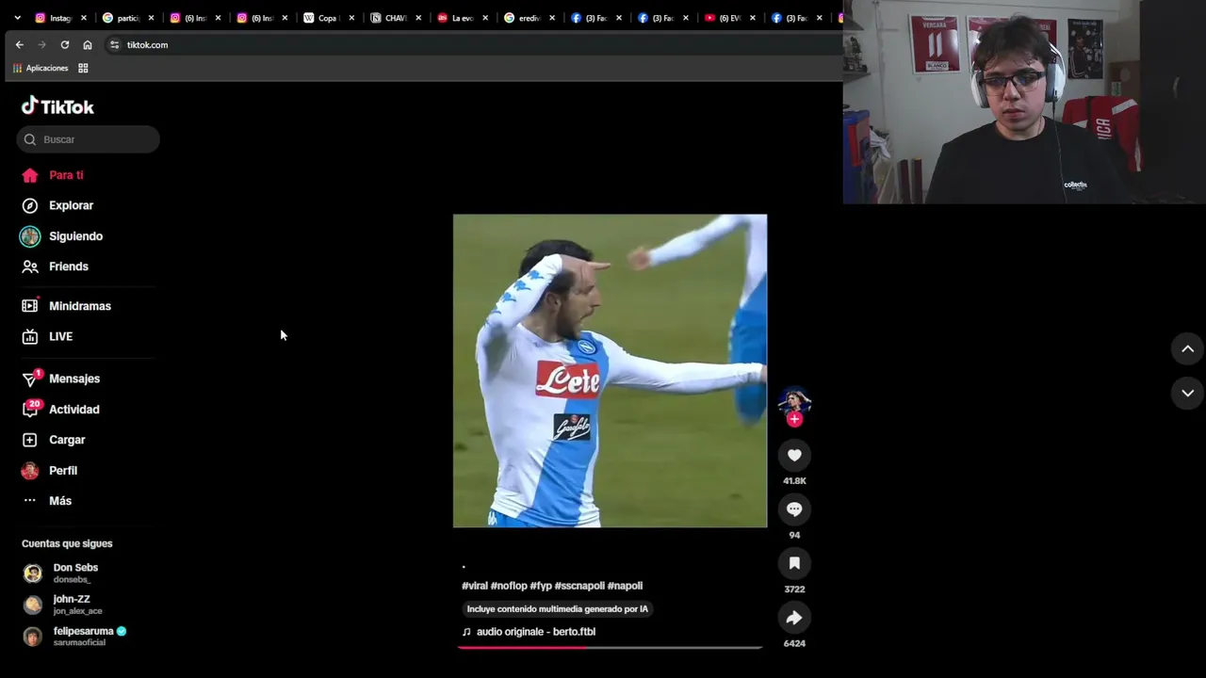Close the Copa tab
This screenshot has width=1206, height=678.
coord(351,18)
